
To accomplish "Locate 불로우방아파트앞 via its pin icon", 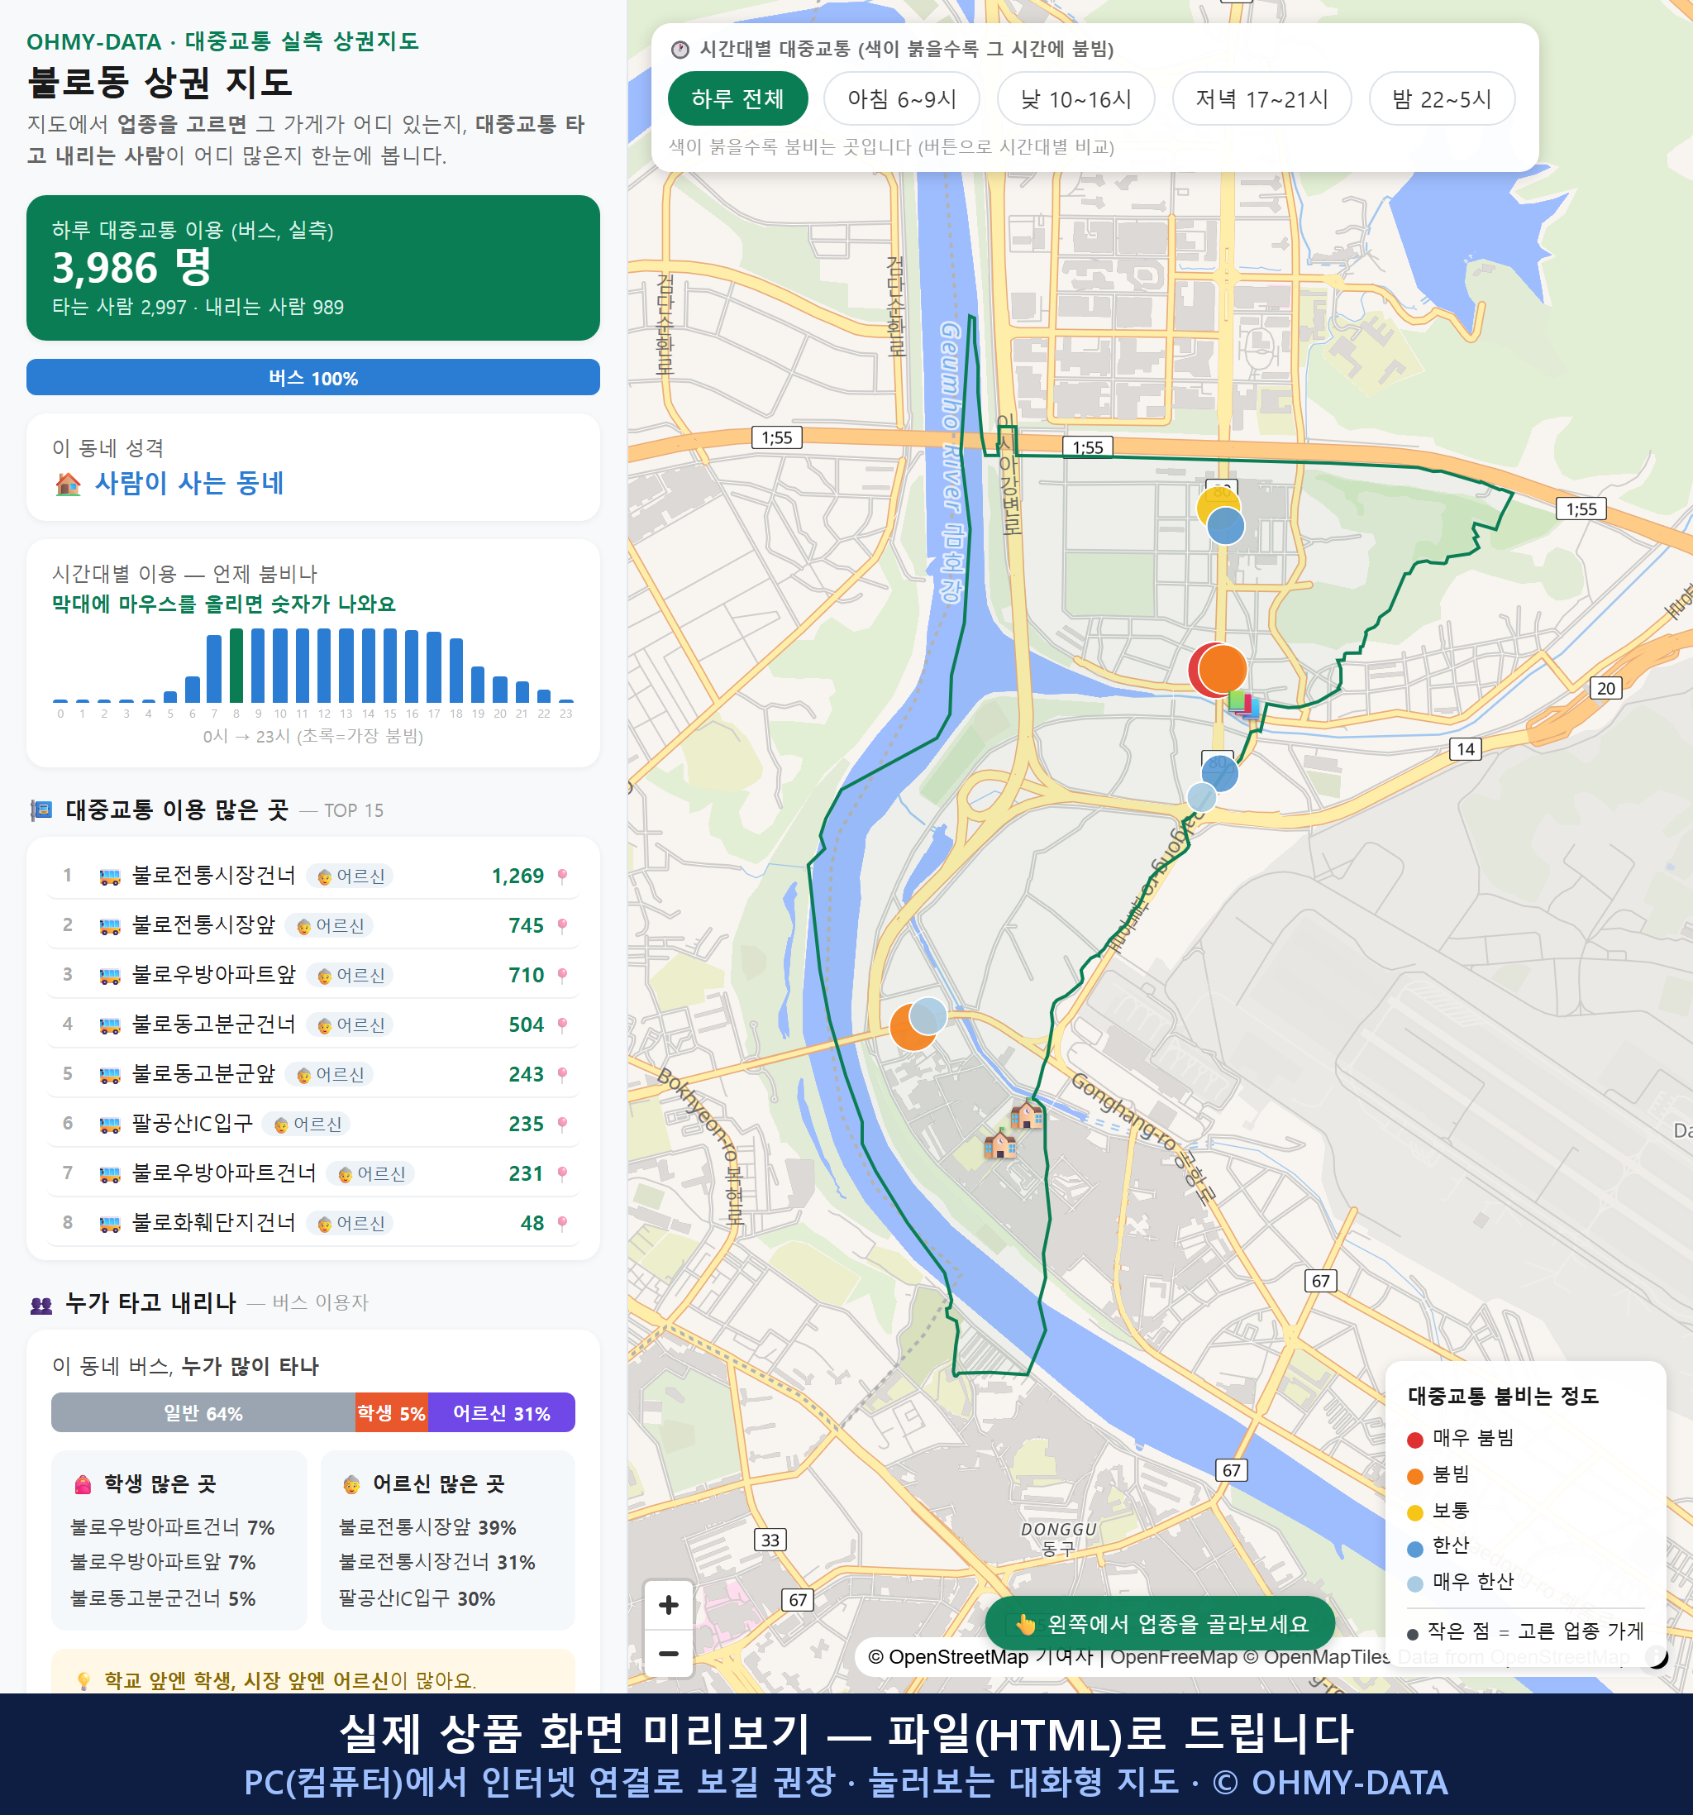I will [562, 975].
